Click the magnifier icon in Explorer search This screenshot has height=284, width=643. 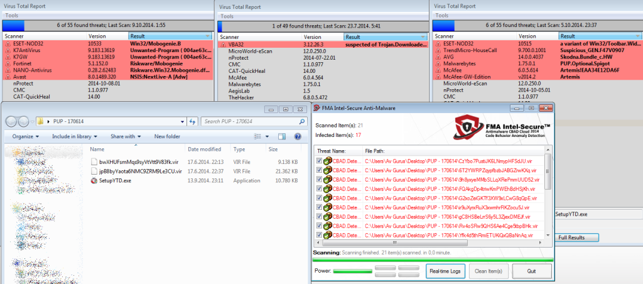coord(302,121)
